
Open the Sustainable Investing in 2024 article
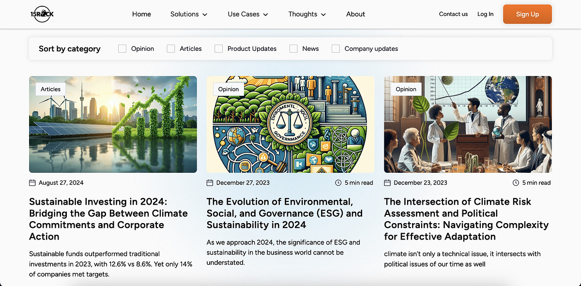(108, 219)
